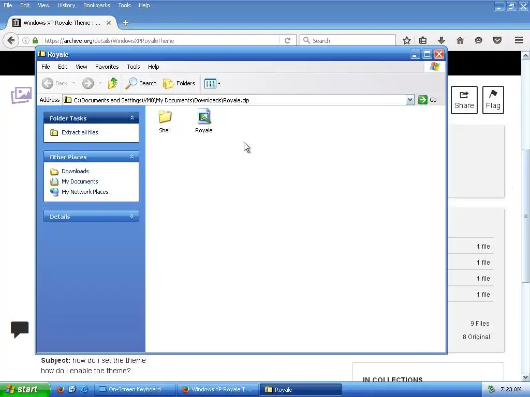The image size is (530, 397).
Task: Click the Share button on archive.org
Action: click(464, 100)
